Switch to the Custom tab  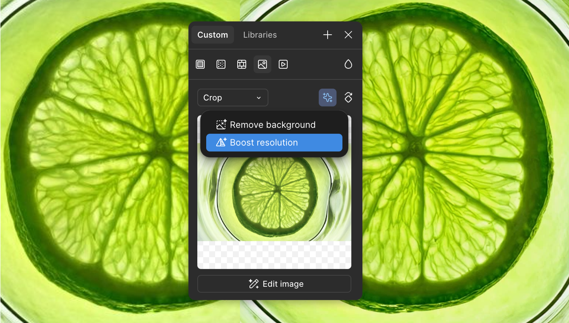(x=212, y=35)
